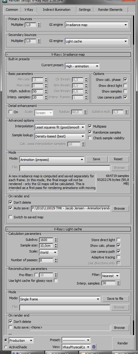This screenshot has height=354, width=138.
Task: Open the Settings tab
Action: tap(85, 10)
